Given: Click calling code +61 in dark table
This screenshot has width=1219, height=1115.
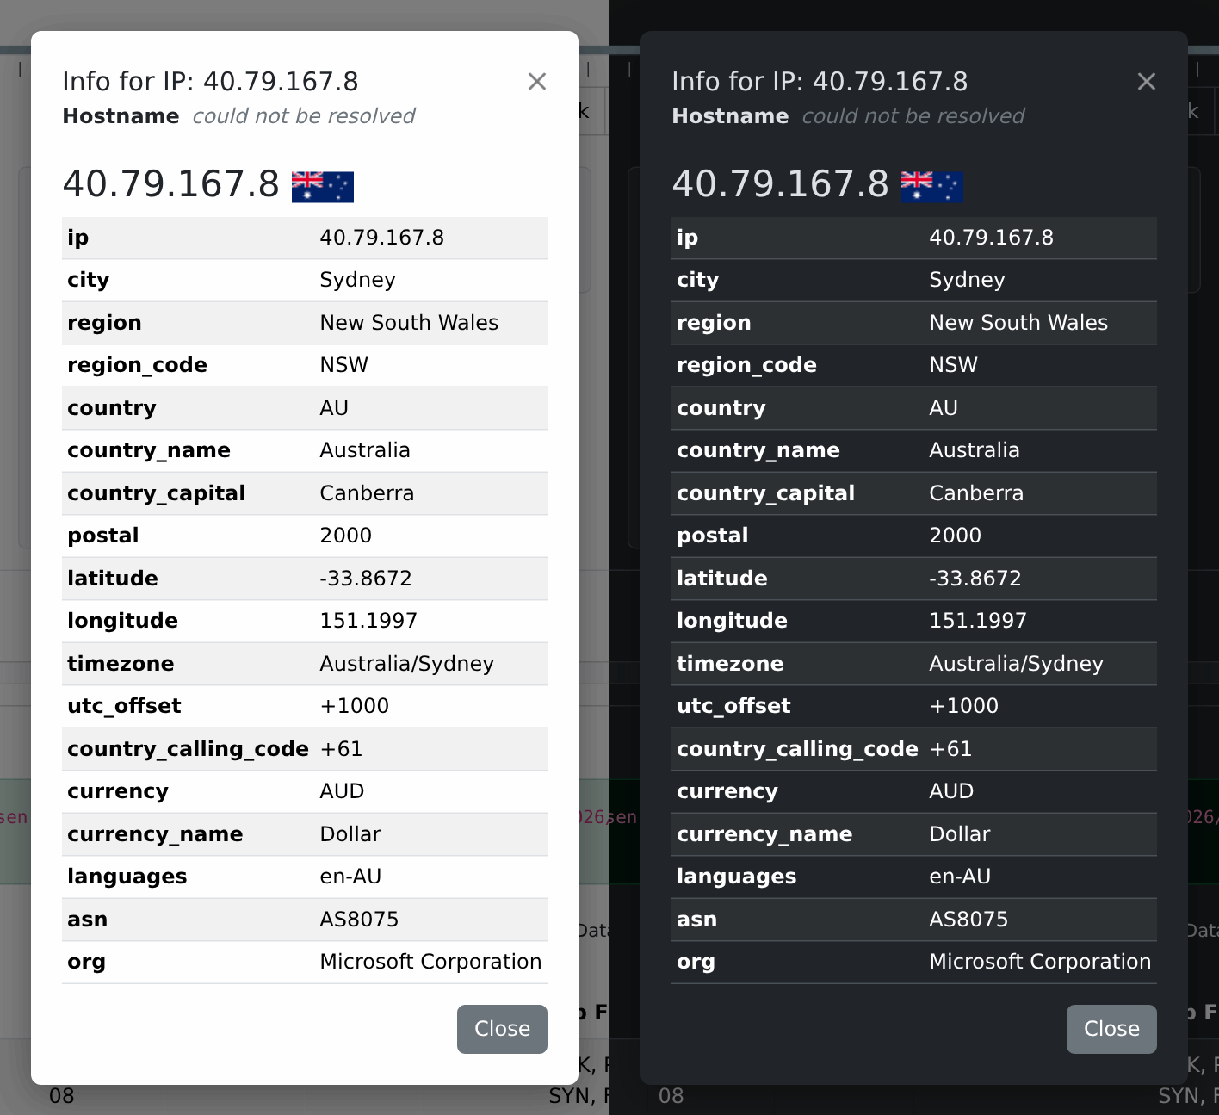Looking at the screenshot, I should point(950,749).
